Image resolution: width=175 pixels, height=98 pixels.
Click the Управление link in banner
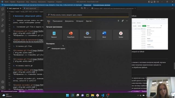point(87,5)
